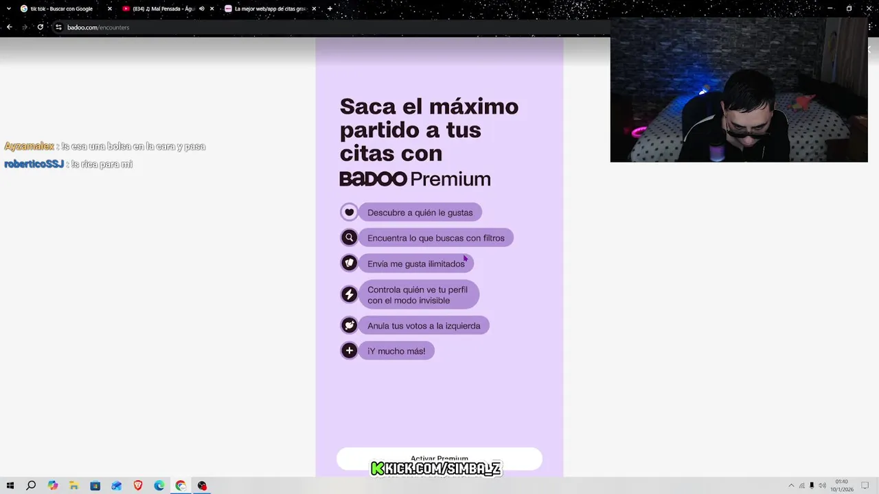Launch Brave browser from the taskbar
The image size is (879, 494).
[x=138, y=486]
